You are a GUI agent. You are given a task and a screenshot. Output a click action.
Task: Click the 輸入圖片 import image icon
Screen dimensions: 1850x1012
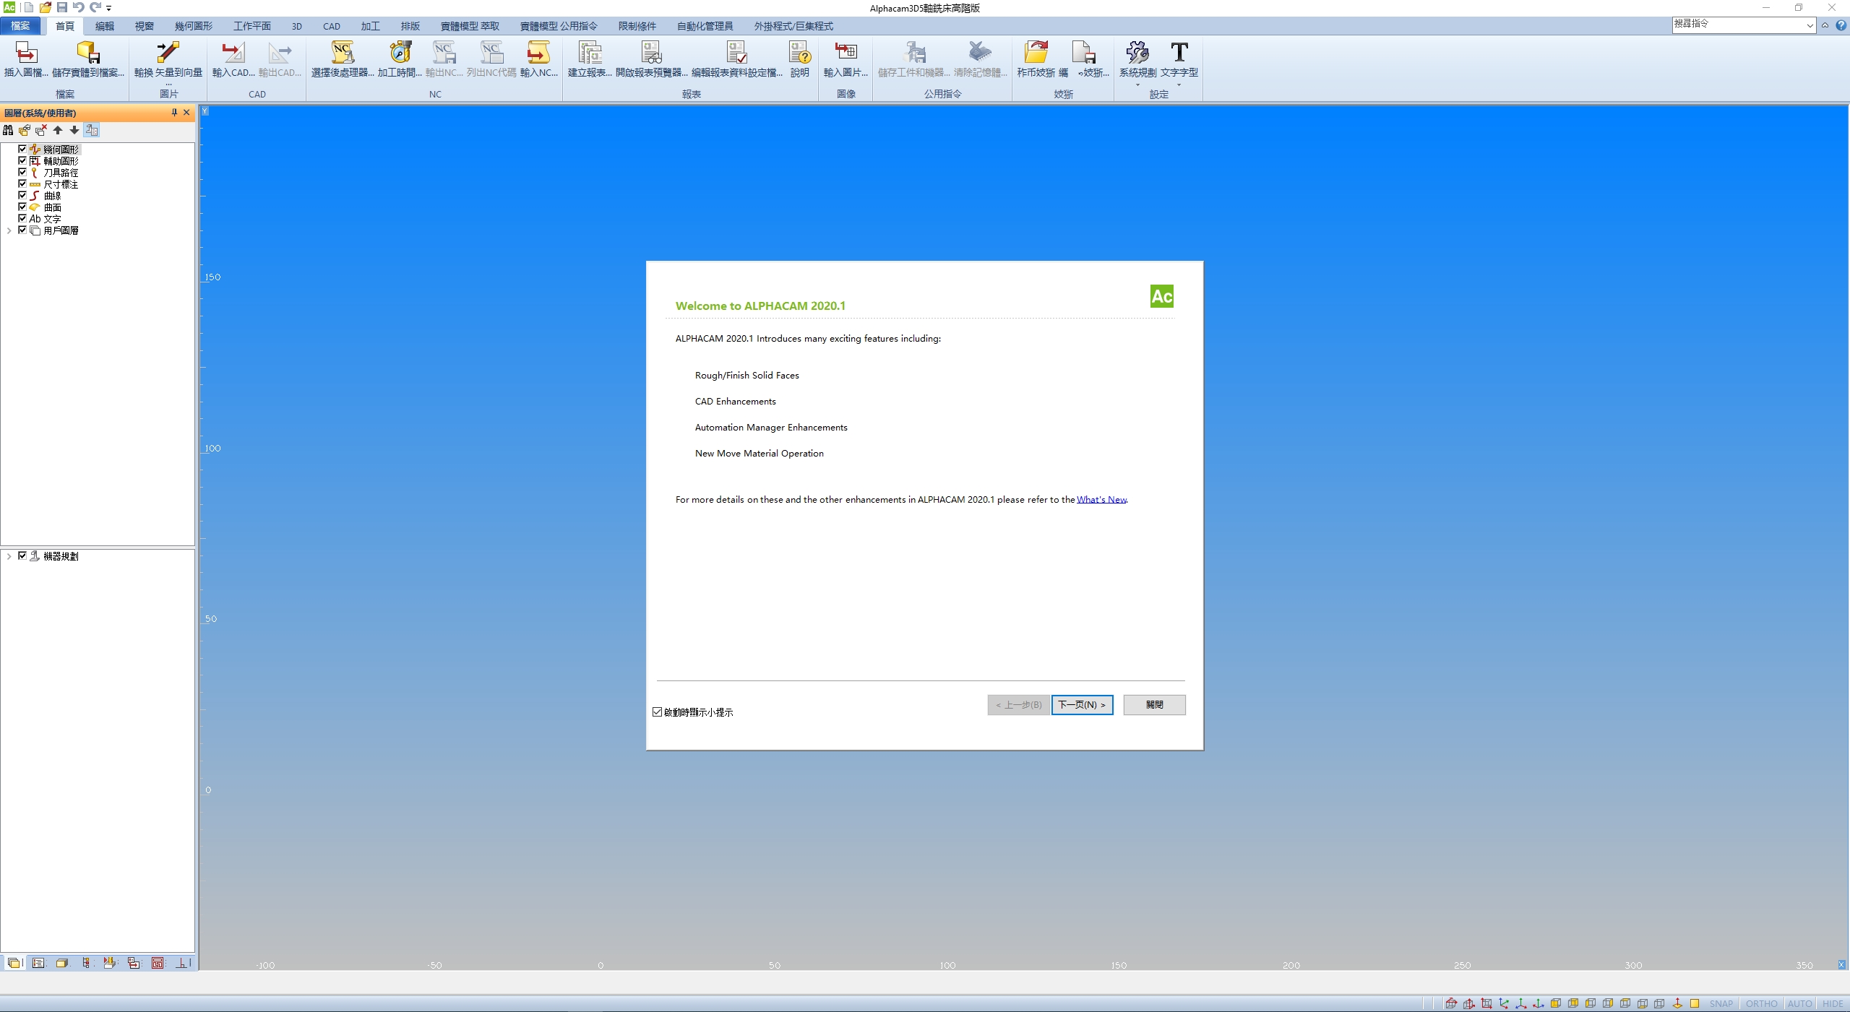pyautogui.click(x=846, y=53)
